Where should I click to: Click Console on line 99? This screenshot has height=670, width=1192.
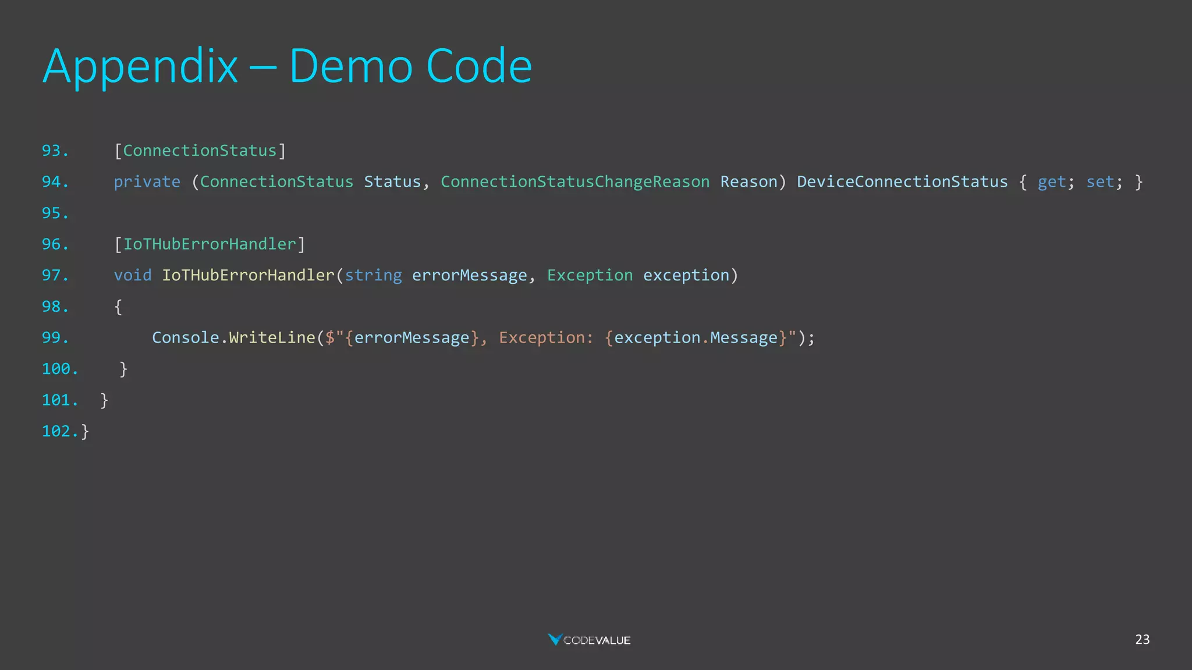coord(186,337)
